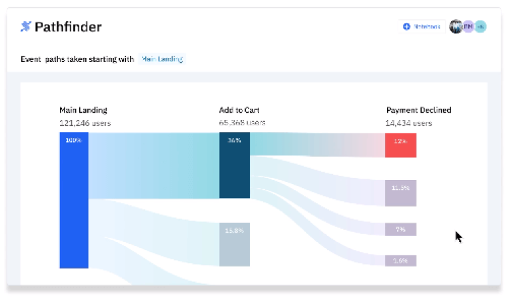Change the Main Landing starting event chip
The image size is (511, 304).
(162, 59)
